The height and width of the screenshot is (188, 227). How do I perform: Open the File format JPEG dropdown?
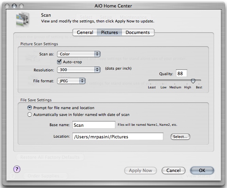(x=71, y=81)
